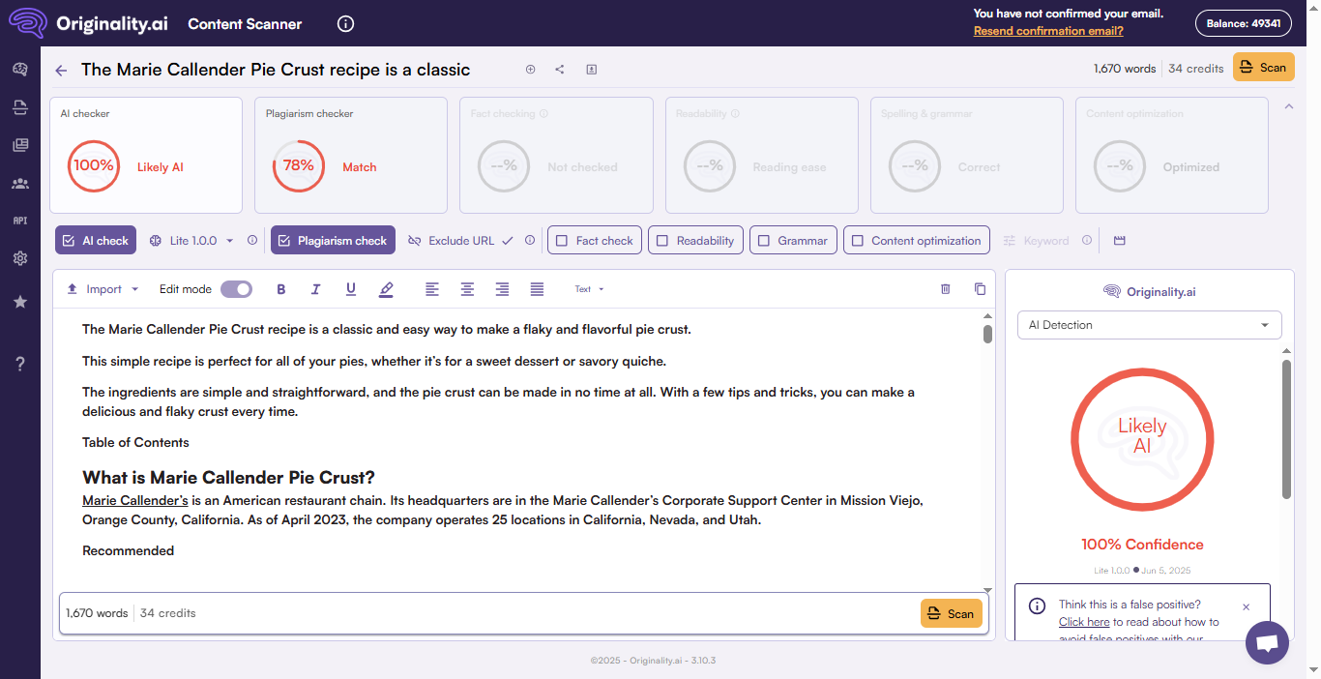Toggle the Edit mode switch
1321x679 pixels.
coord(236,289)
